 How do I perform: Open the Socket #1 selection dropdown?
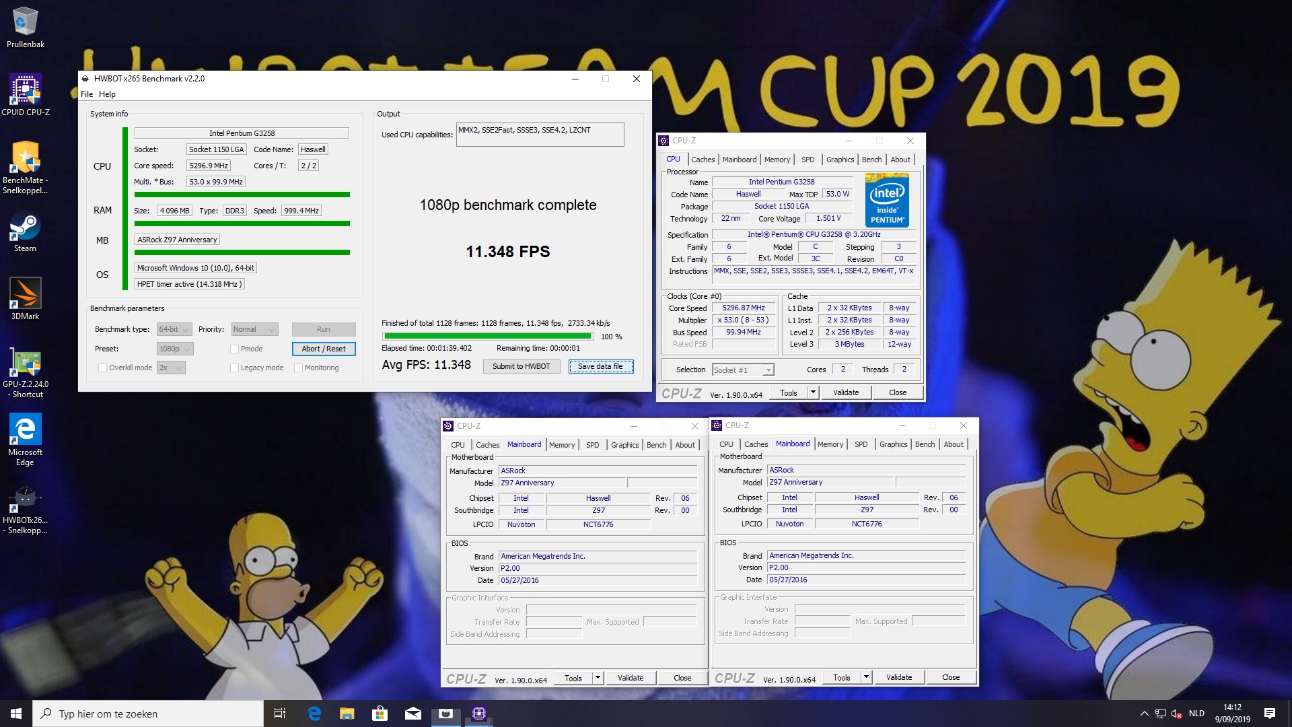(x=744, y=370)
